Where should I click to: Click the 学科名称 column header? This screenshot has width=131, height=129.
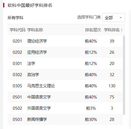[x=35, y=30]
